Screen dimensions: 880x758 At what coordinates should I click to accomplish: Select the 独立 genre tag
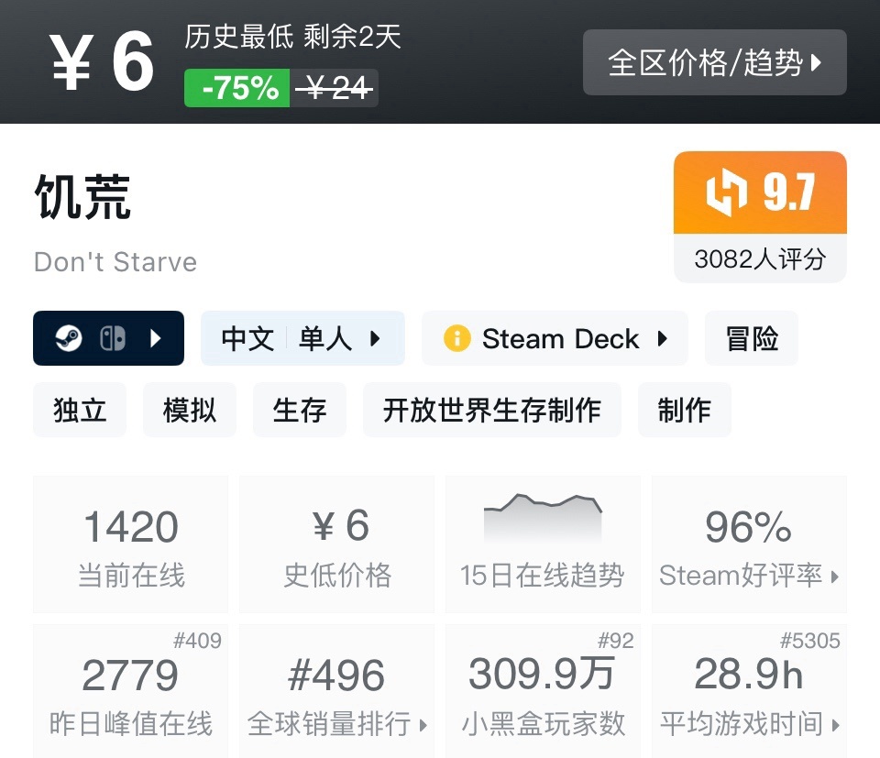click(x=80, y=410)
